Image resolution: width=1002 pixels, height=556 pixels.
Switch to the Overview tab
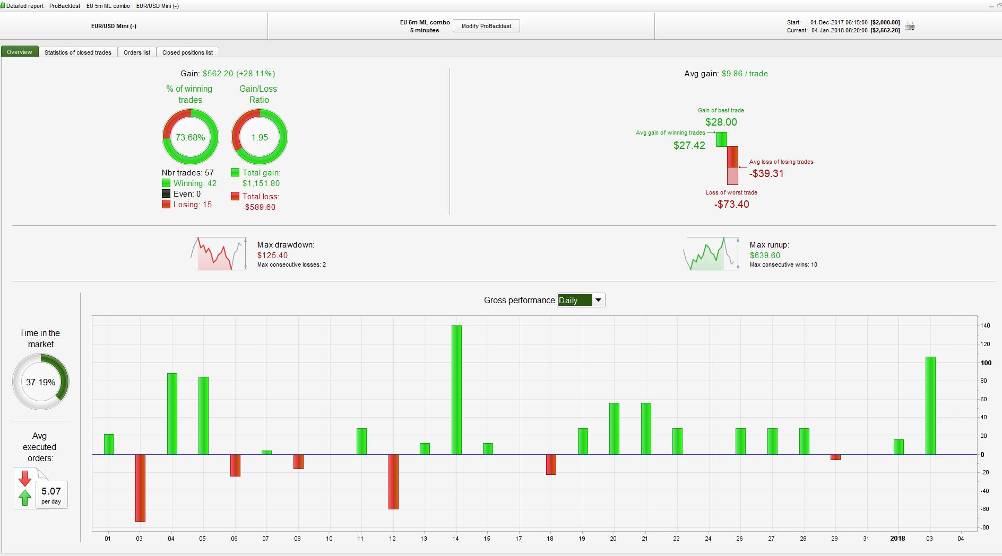tap(20, 52)
